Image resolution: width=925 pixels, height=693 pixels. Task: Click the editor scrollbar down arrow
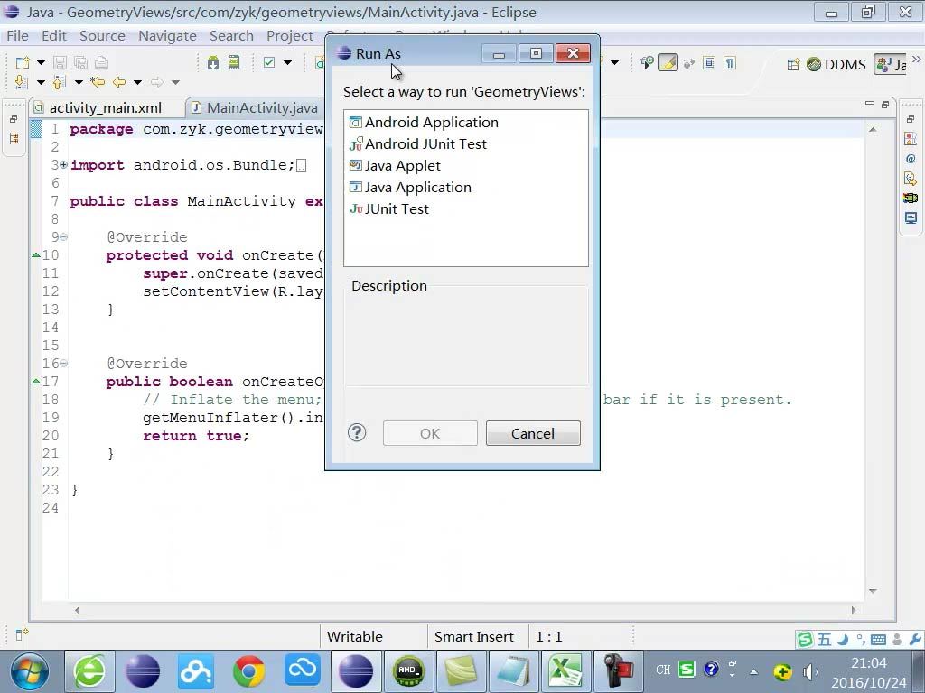pos(874,591)
